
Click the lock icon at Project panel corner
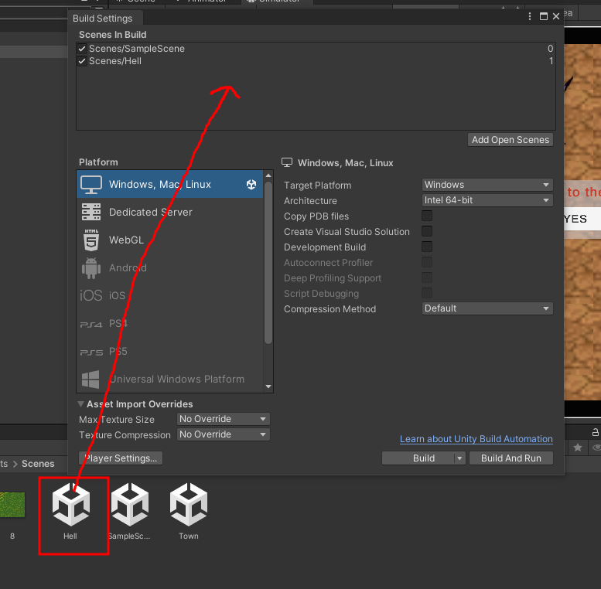[596, 432]
